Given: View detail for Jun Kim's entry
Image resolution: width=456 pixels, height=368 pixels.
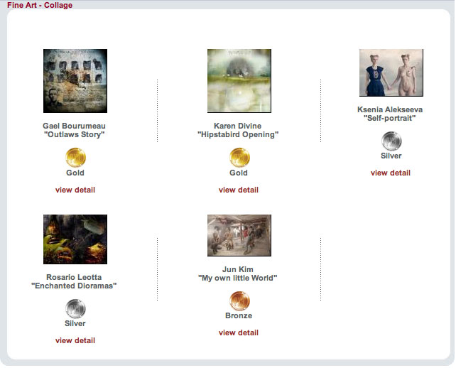Looking at the screenshot, I should point(239,332).
